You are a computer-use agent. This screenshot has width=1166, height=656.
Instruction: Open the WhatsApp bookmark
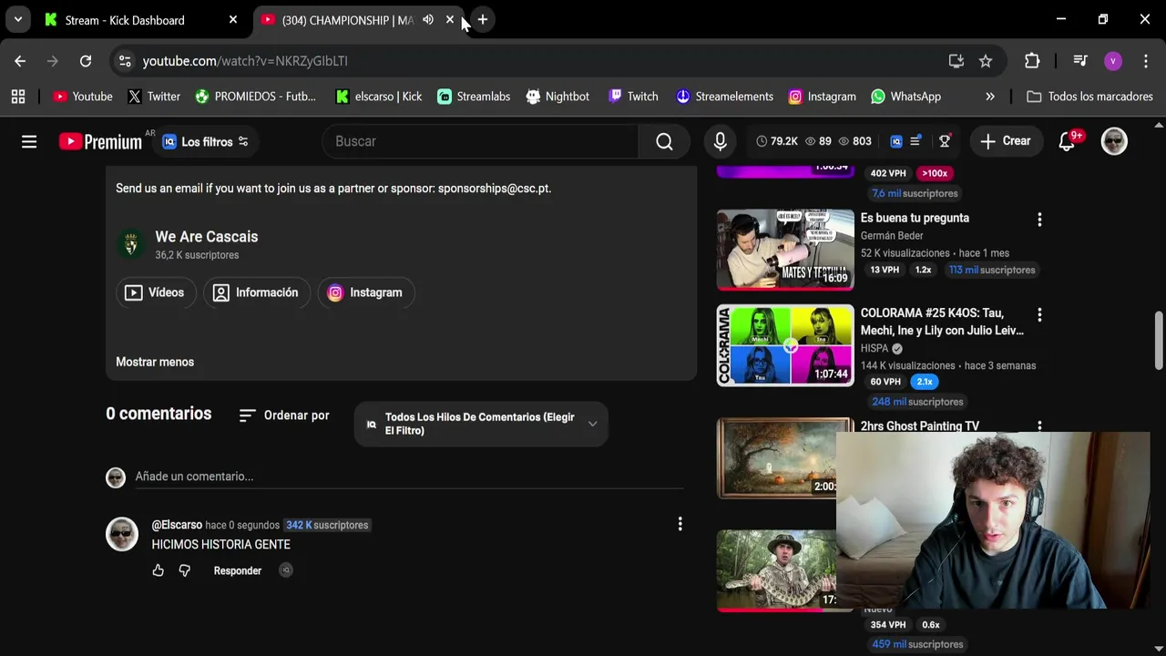click(x=906, y=96)
